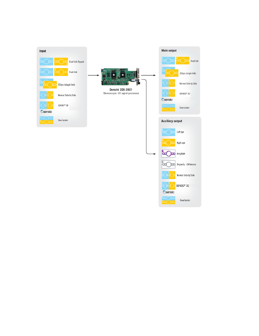The height and width of the screenshot is (336, 259).
Task: Click Auxiliary output's Normal Side by Side icon
Action: tap(169, 175)
